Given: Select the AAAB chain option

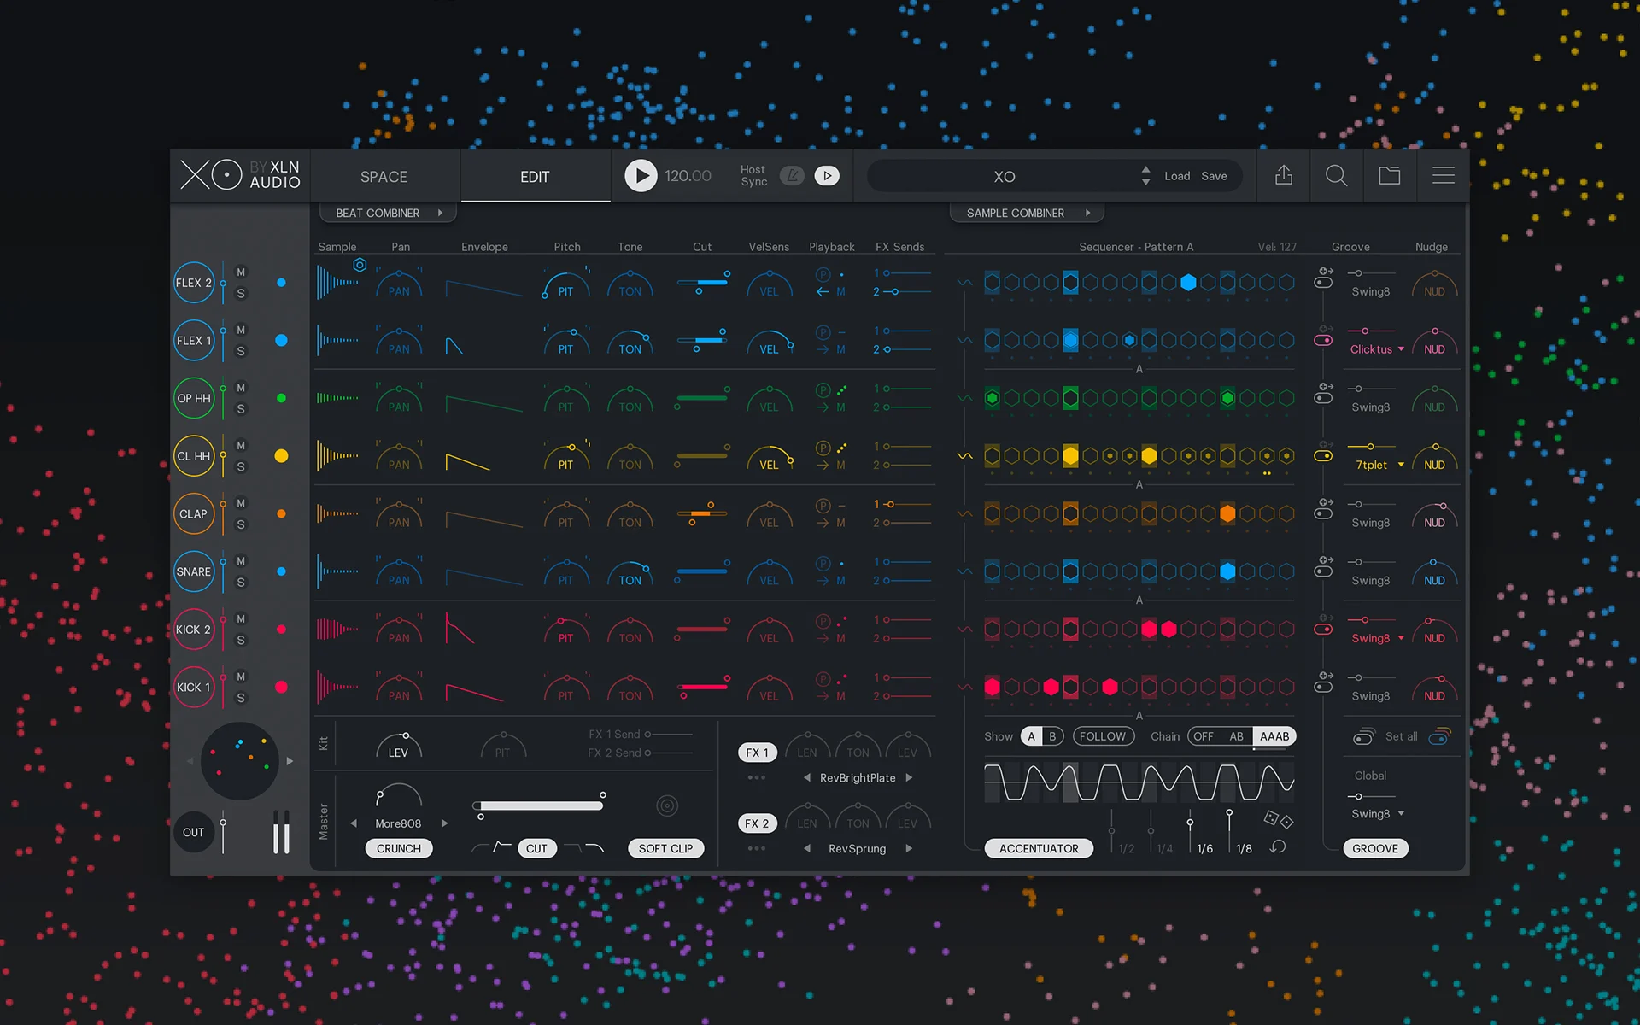Looking at the screenshot, I should point(1274,736).
